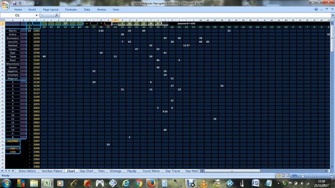Adjust the zoom slider handle
This screenshot has height=188, width=335.
(311, 175)
